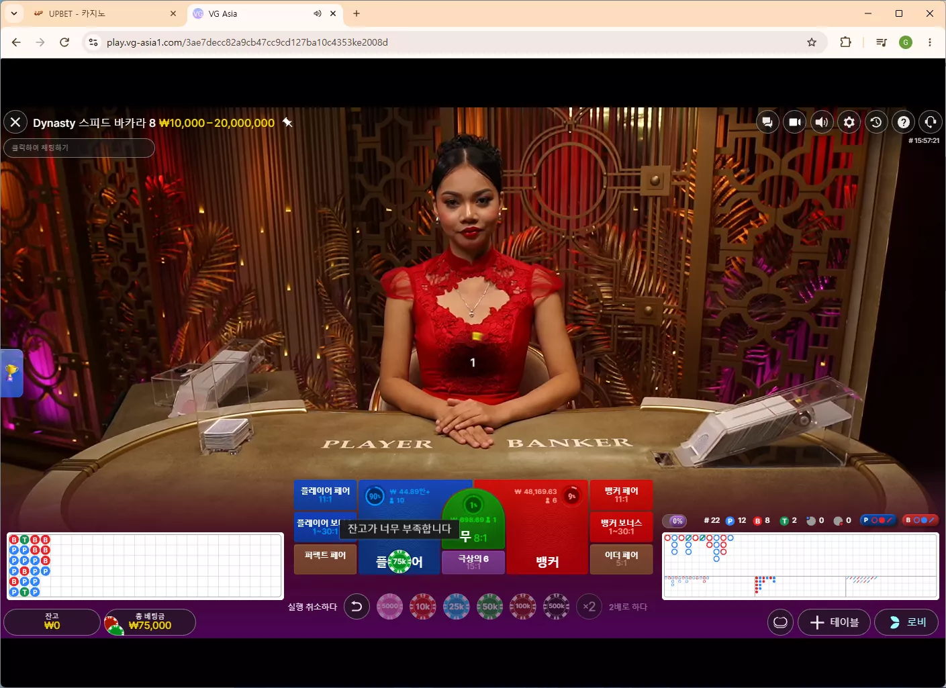946x688 pixels.
Task: Click the ×2 double bet button
Action: 589,607
